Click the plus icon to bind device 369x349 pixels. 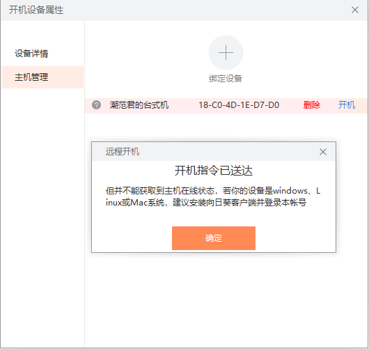click(226, 52)
